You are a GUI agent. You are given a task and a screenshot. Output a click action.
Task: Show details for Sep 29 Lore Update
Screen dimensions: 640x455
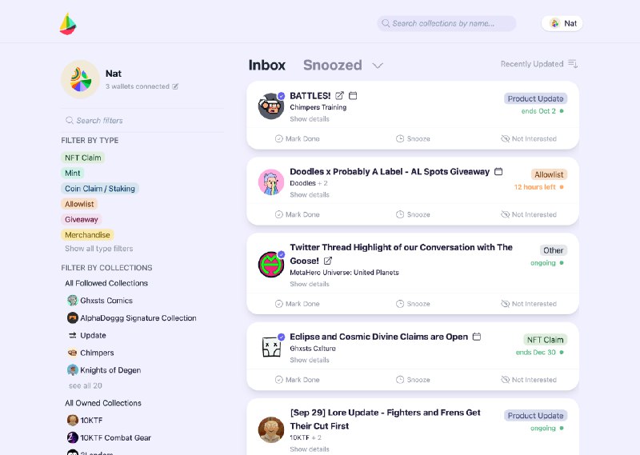pyautogui.click(x=310, y=449)
